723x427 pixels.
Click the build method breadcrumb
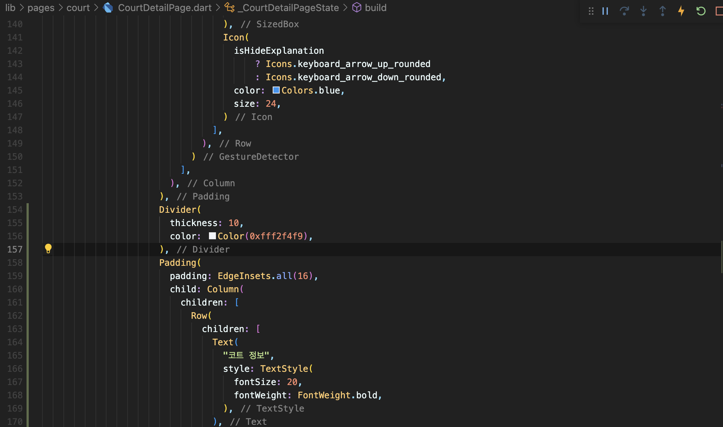[x=375, y=8]
